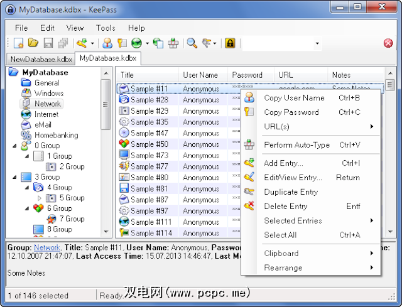Open the quick search dropdown arrow
The height and width of the screenshot is (307, 402).
pyautogui.click(x=317, y=43)
